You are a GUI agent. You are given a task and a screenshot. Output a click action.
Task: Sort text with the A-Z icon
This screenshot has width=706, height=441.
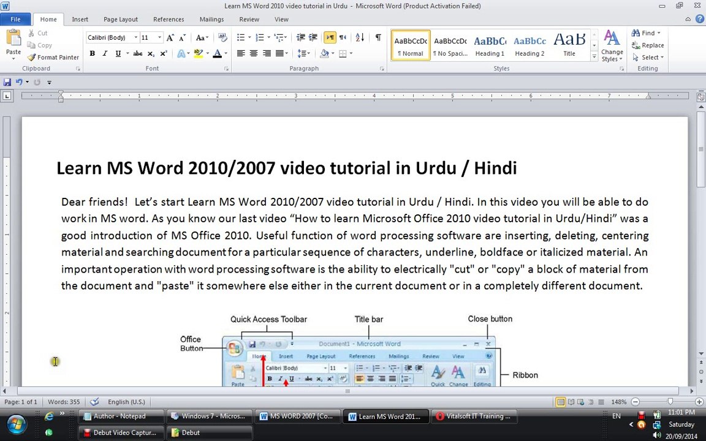pos(360,37)
